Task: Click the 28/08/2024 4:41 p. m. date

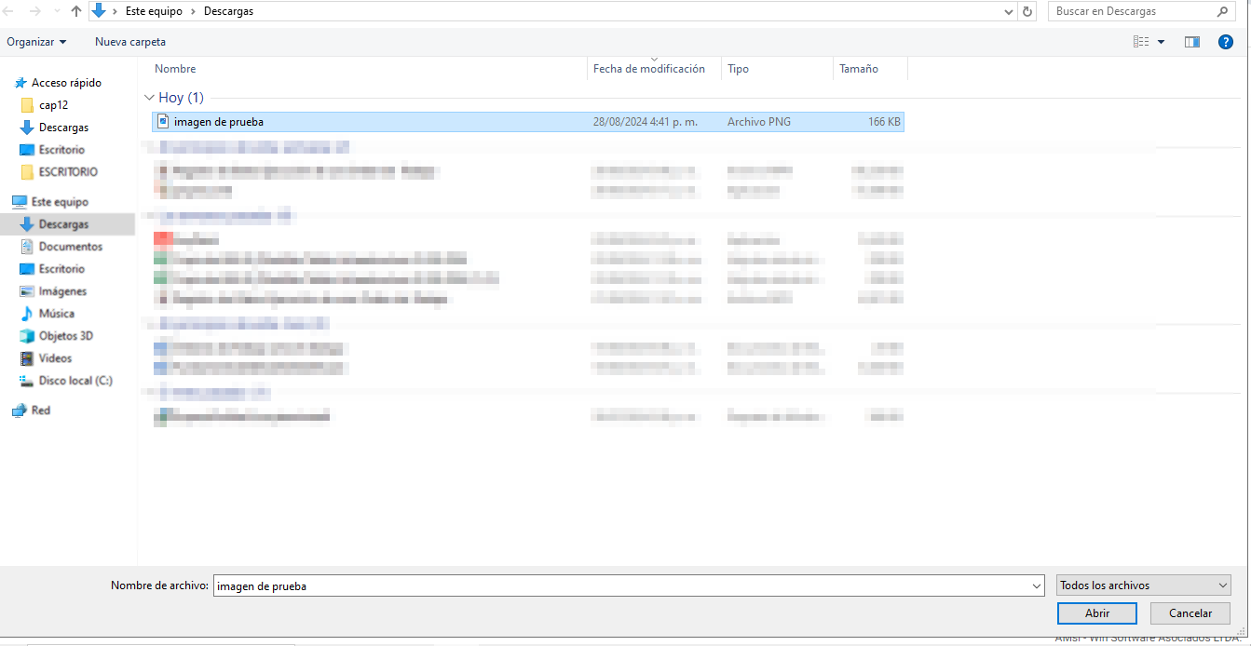Action: pos(646,122)
